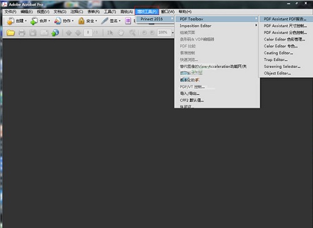Click the Zoom in plus button
Image resolution: width=313 pixels, height=228 pixels.
coord(152,33)
